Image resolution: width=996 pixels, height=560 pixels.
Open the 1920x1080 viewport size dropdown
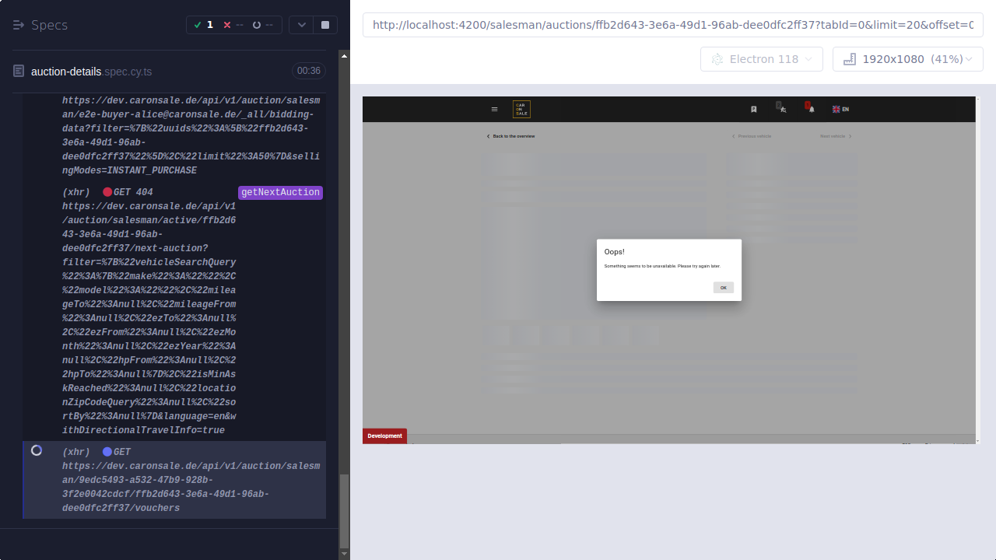point(907,59)
